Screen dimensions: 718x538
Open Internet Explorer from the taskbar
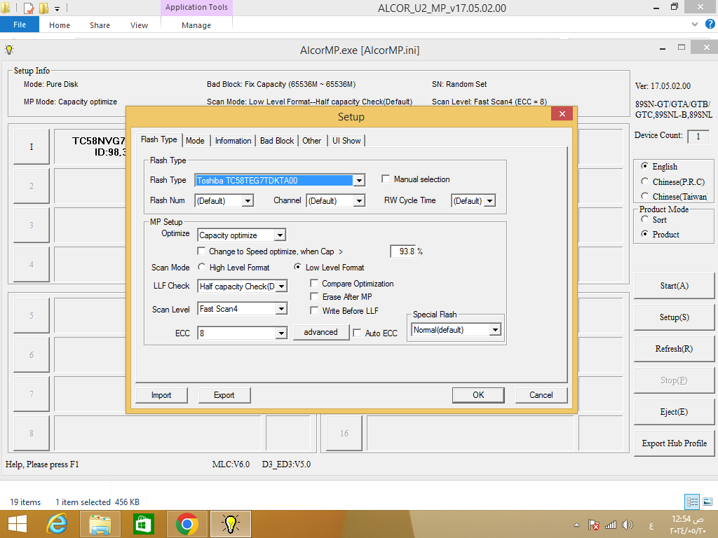(x=57, y=524)
